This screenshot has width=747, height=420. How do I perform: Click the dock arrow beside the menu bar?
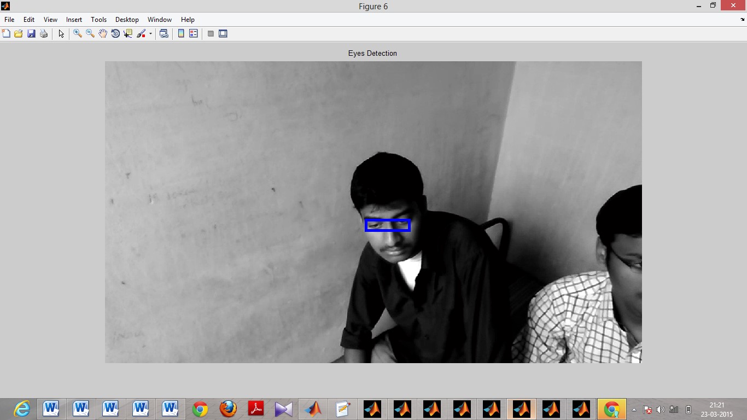[x=743, y=20]
